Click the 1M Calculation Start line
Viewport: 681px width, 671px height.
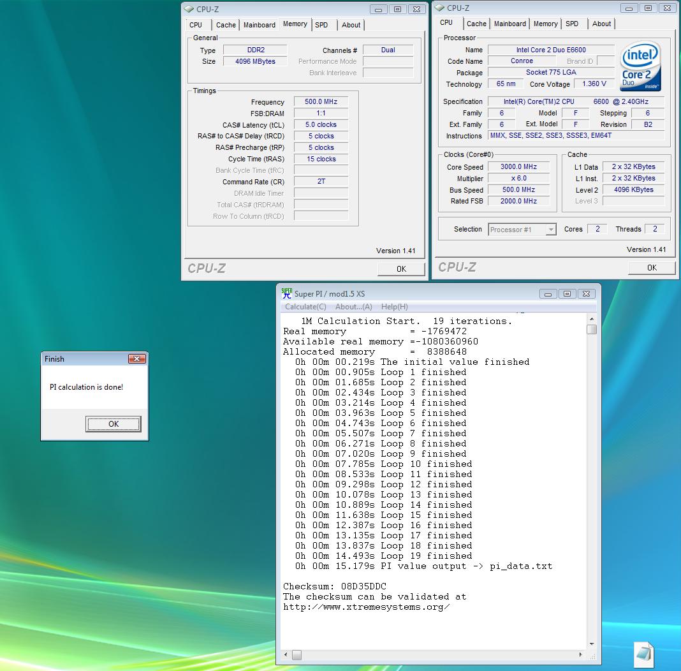click(407, 321)
